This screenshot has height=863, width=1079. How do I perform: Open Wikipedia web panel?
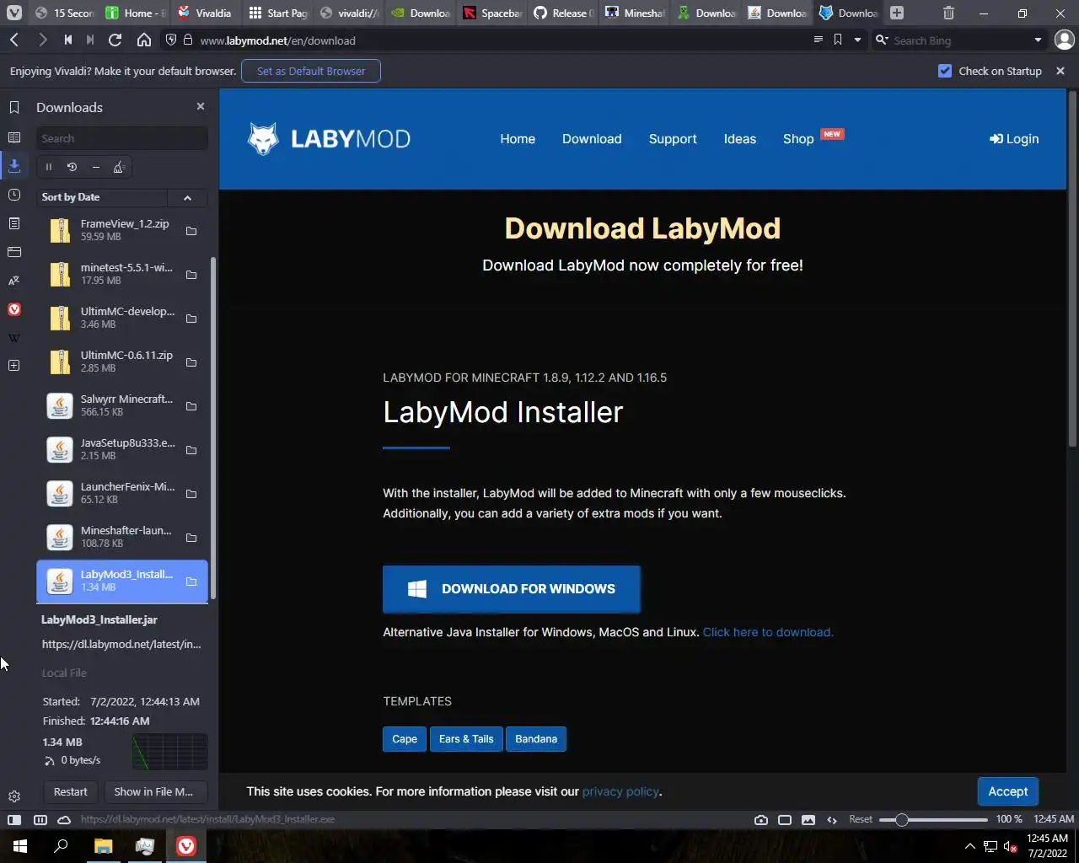point(14,338)
